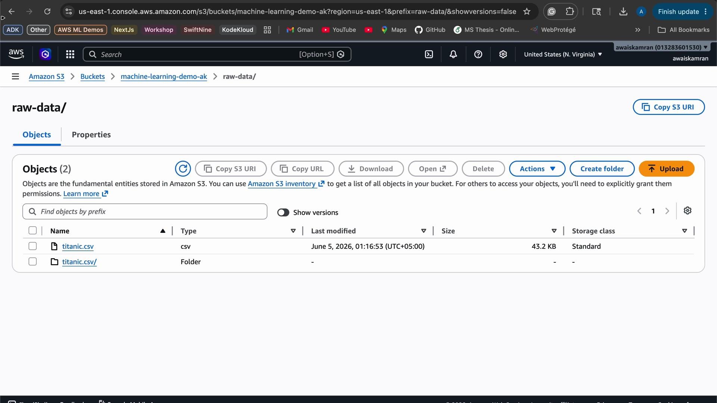This screenshot has width=717, height=403.
Task: Bookmark this page with the star
Action: click(x=527, y=12)
